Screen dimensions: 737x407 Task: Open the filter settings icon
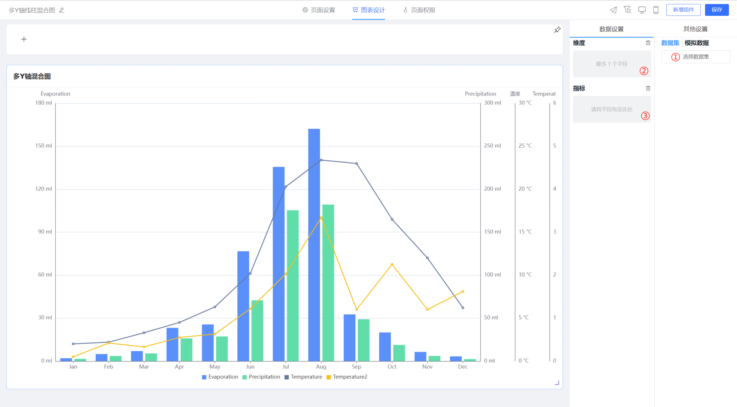click(x=627, y=10)
